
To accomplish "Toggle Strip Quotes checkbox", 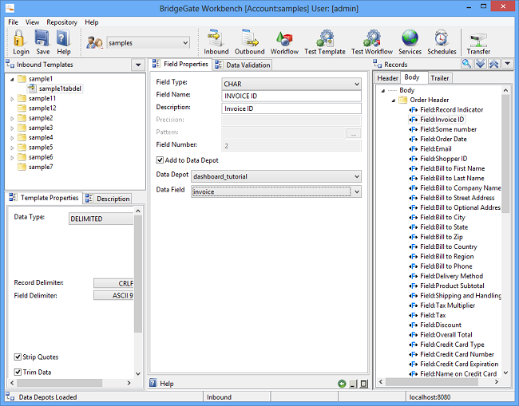I will [18, 357].
